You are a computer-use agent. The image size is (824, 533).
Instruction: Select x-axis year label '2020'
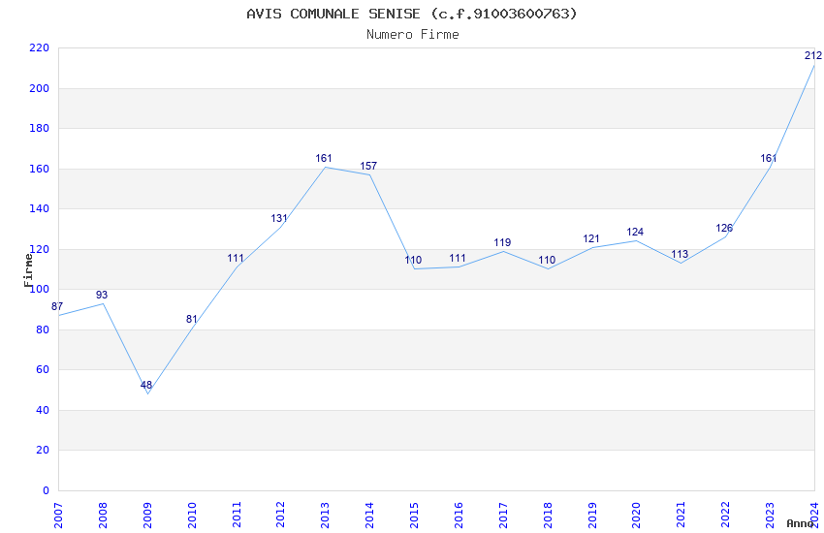(637, 516)
